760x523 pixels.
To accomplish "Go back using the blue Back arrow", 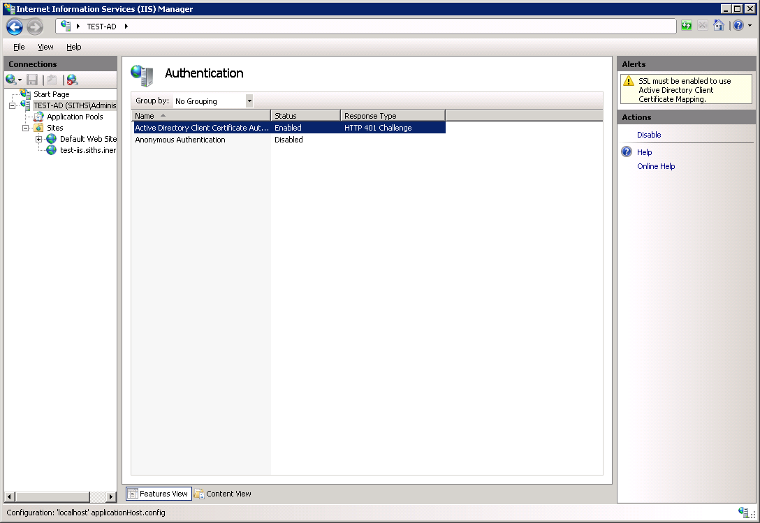I will tap(15, 27).
